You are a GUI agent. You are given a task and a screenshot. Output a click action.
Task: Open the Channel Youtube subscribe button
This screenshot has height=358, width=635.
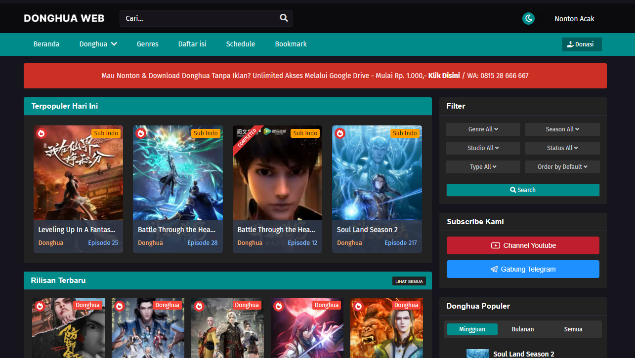[523, 245]
